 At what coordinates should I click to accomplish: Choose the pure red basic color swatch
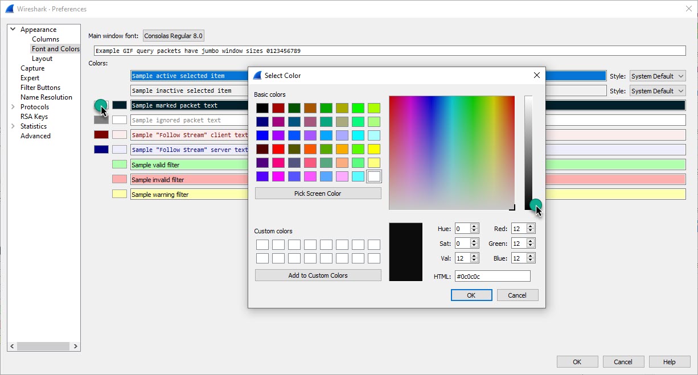[278, 149]
